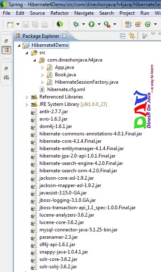Select avro-1.6.3.jar
Screen dimensions: 161x272
(x=49, y=119)
